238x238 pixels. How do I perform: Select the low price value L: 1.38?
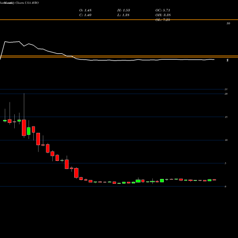pos(123,15)
